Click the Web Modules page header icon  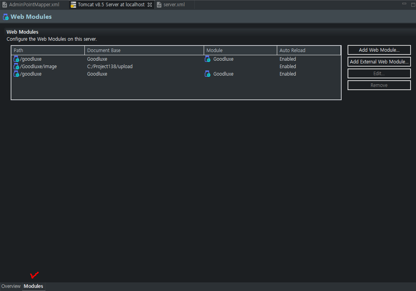coord(6,17)
